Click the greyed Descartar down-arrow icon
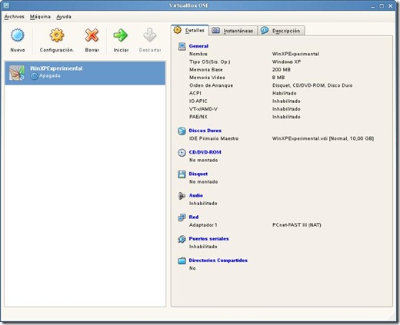 coord(150,35)
